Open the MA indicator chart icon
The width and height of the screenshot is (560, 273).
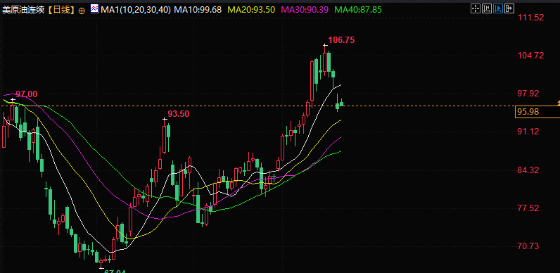click(x=95, y=9)
